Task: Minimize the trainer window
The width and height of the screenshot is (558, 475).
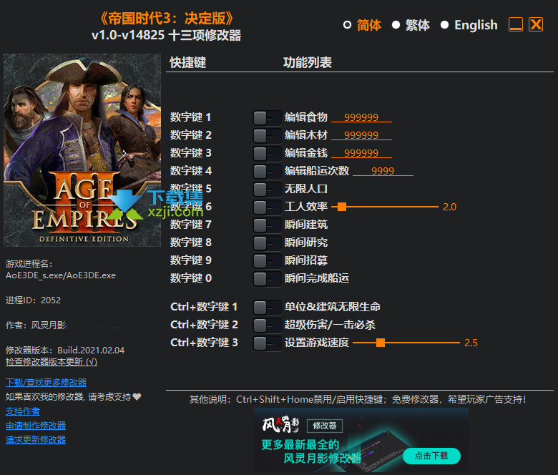Action: 516,24
